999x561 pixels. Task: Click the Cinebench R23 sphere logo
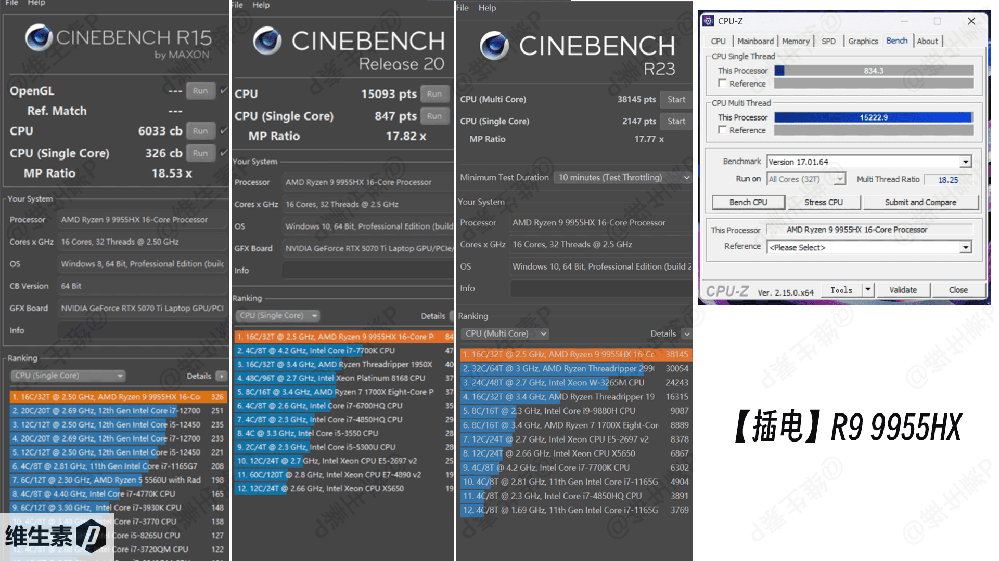(494, 45)
